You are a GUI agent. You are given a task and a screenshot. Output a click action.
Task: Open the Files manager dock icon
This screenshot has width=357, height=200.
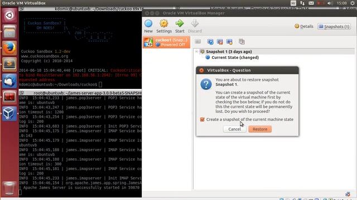(9, 32)
